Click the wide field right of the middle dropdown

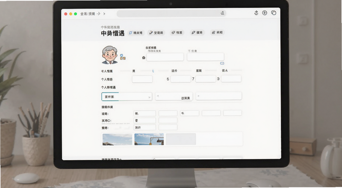(219, 96)
